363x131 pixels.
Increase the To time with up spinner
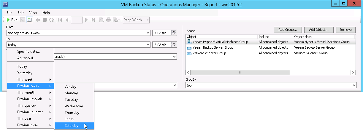click(174, 43)
